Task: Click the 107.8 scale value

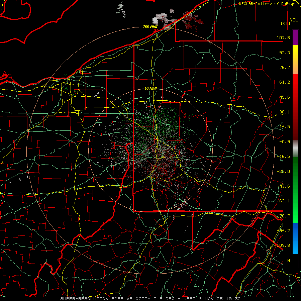Action: pyautogui.click(x=283, y=37)
